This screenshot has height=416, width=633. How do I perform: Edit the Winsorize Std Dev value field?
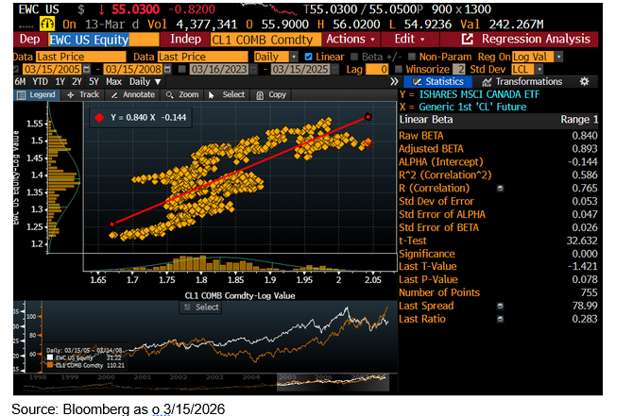458,70
